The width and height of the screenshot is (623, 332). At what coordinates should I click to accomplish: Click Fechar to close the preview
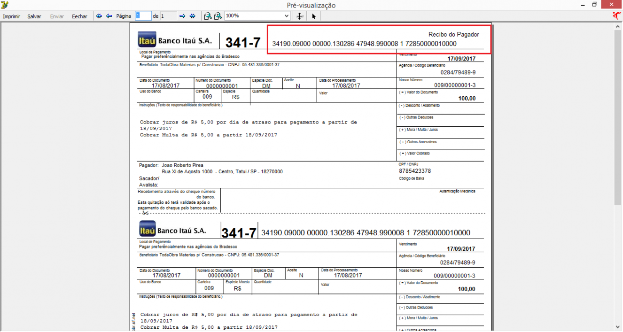(79, 16)
